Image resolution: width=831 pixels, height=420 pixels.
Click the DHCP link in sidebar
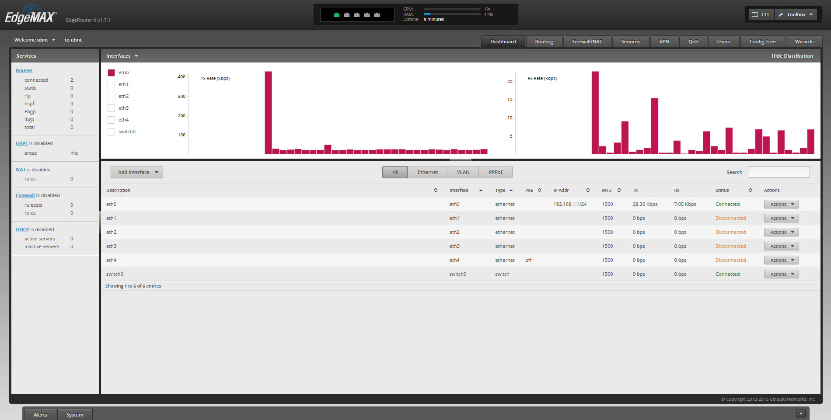22,229
